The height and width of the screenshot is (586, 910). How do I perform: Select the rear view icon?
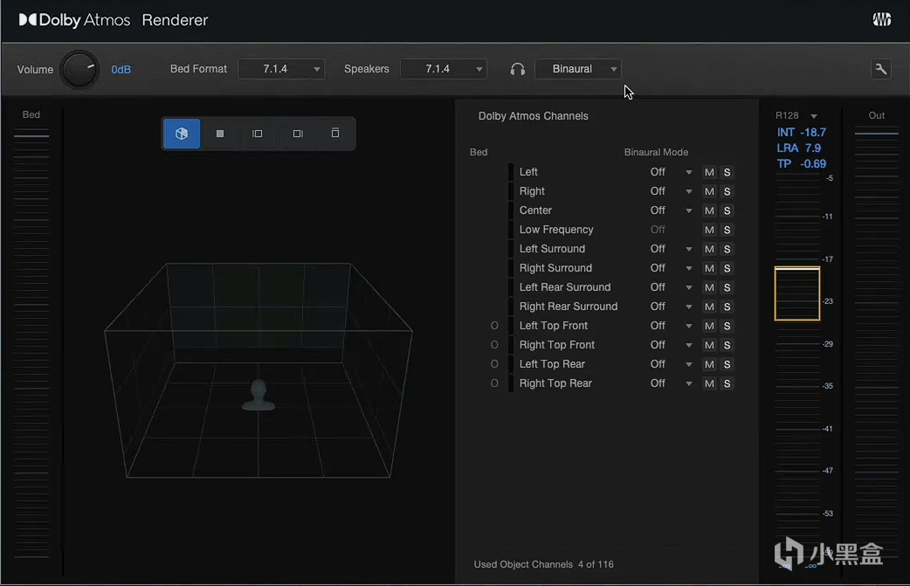pyautogui.click(x=334, y=134)
